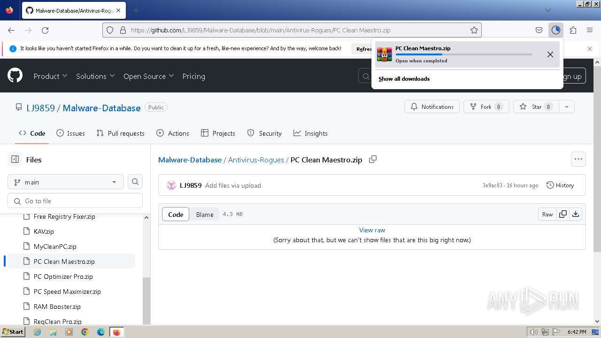Search files with the magnifier button

[x=135, y=182]
